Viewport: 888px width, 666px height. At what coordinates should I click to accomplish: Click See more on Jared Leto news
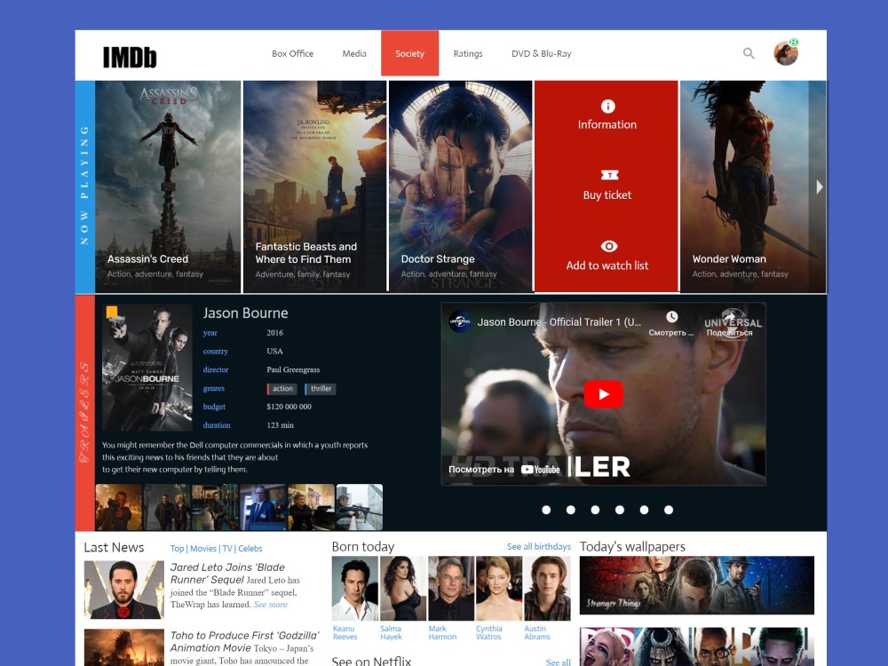coord(270,604)
